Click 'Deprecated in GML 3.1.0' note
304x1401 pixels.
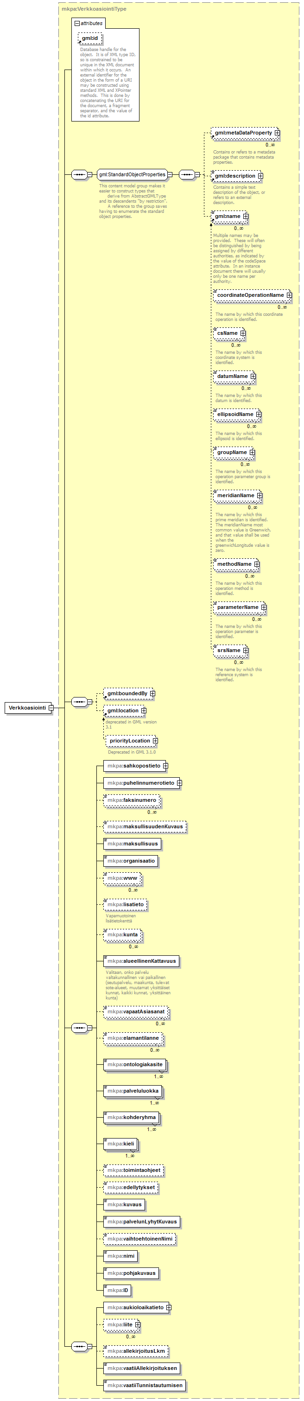[x=132, y=752]
